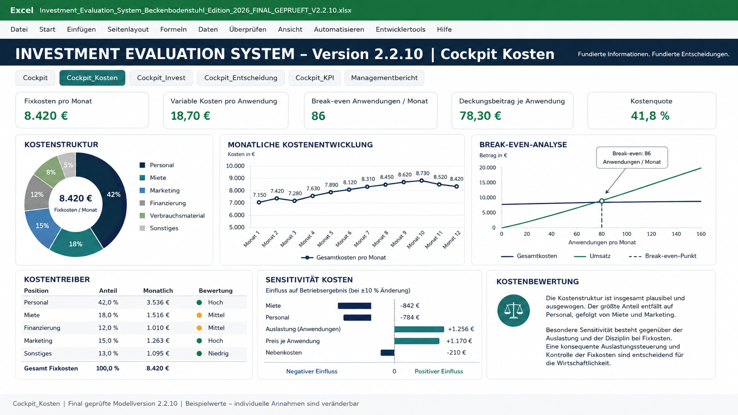Click the orange status dot for Miete row

tap(199, 315)
